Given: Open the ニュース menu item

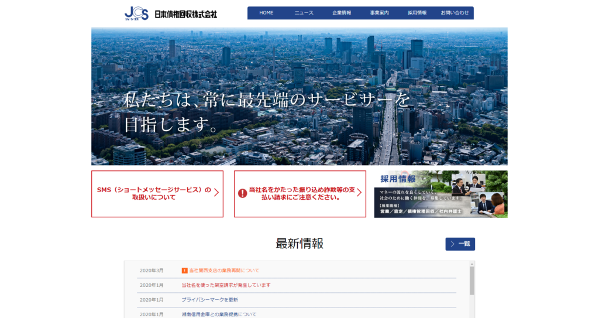Looking at the screenshot, I should 304,13.
